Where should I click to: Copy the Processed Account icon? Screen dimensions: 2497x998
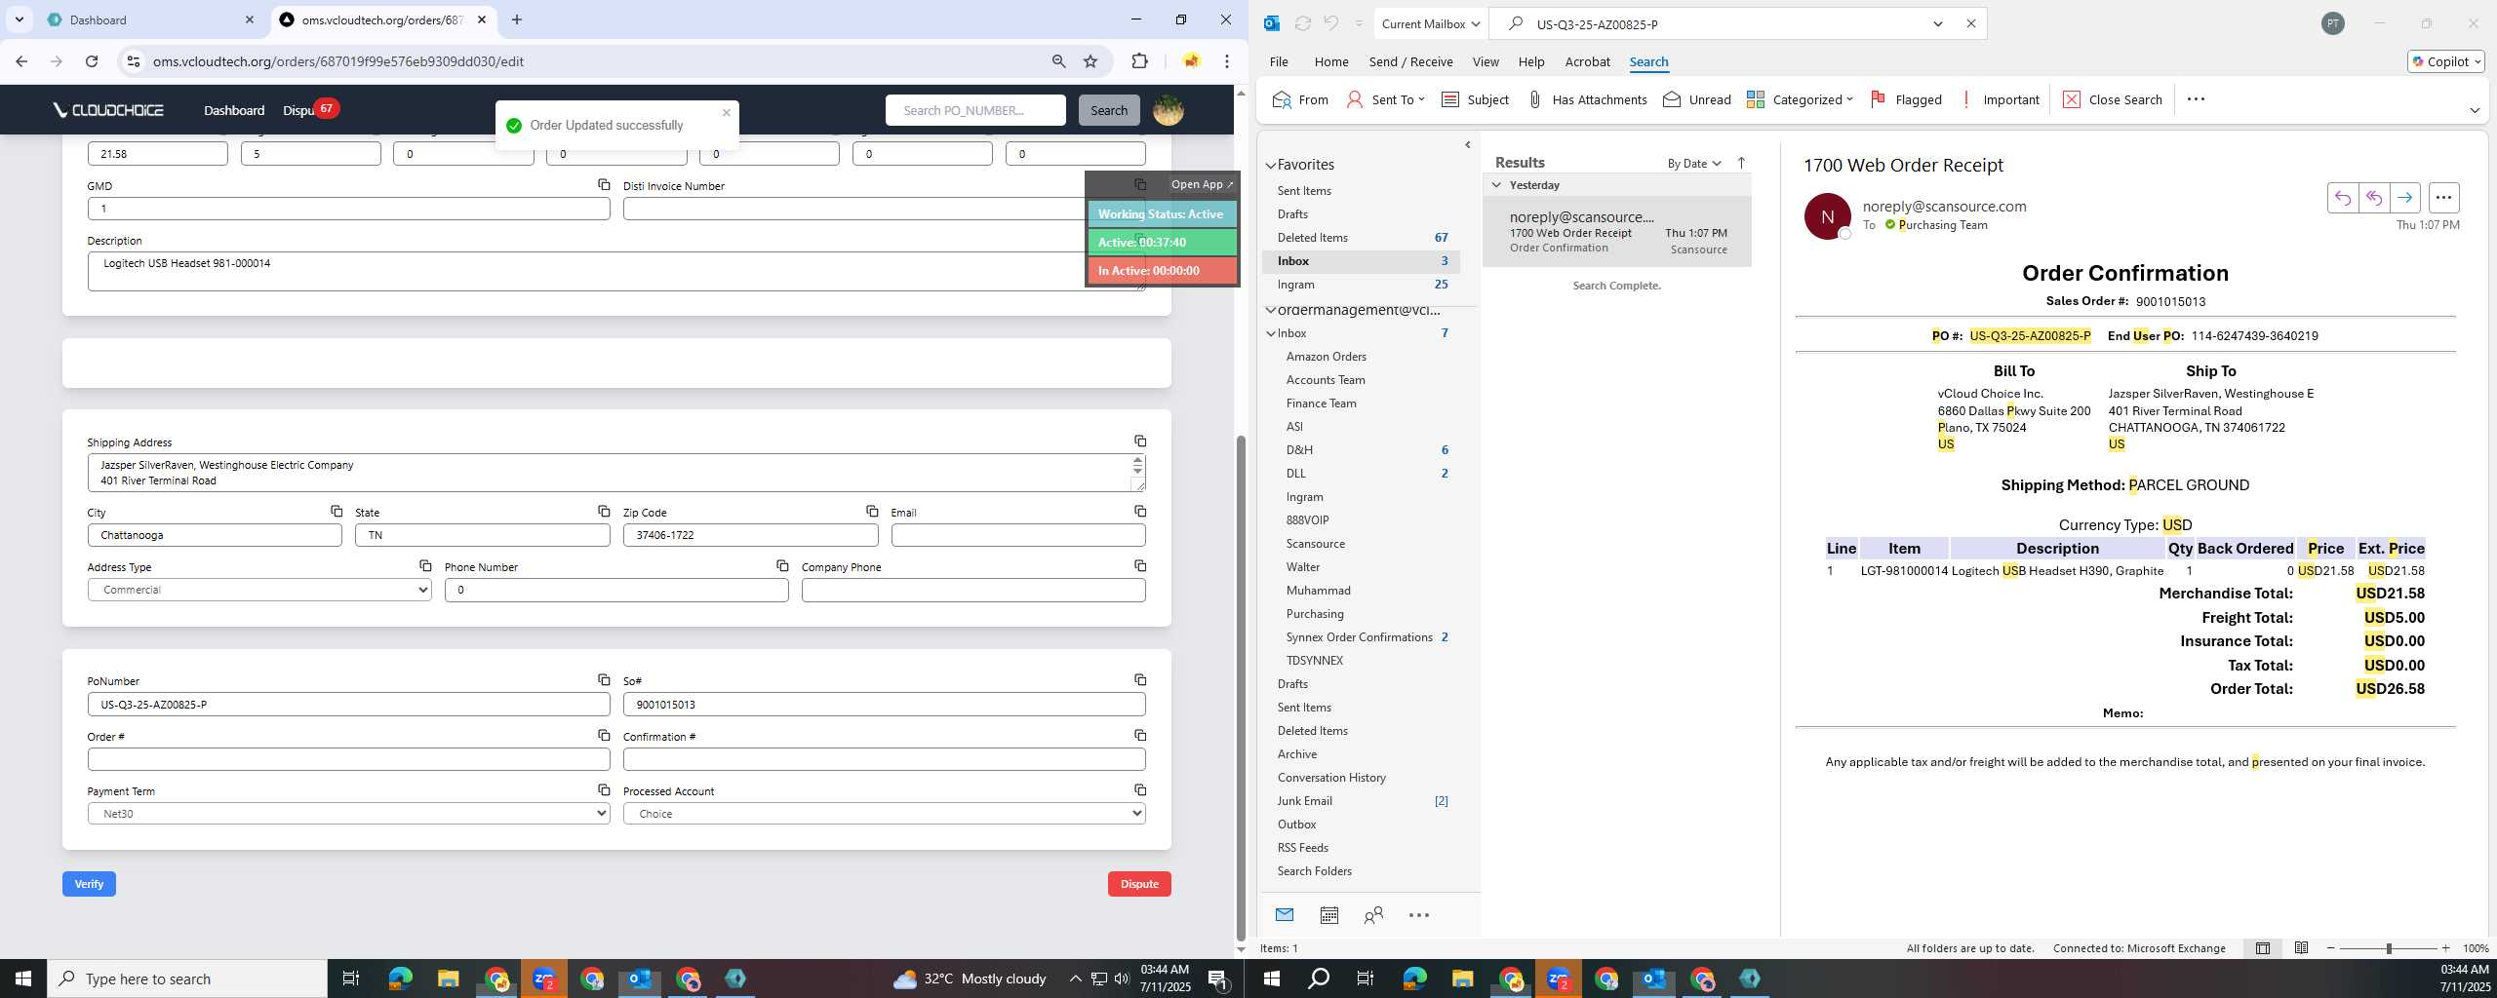coord(1139,790)
